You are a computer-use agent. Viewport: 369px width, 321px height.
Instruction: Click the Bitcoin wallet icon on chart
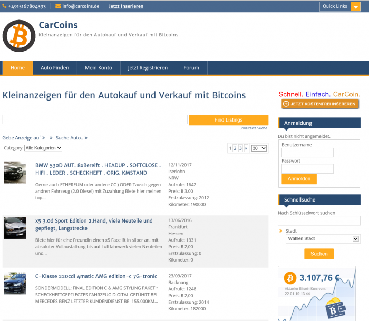[335, 308]
